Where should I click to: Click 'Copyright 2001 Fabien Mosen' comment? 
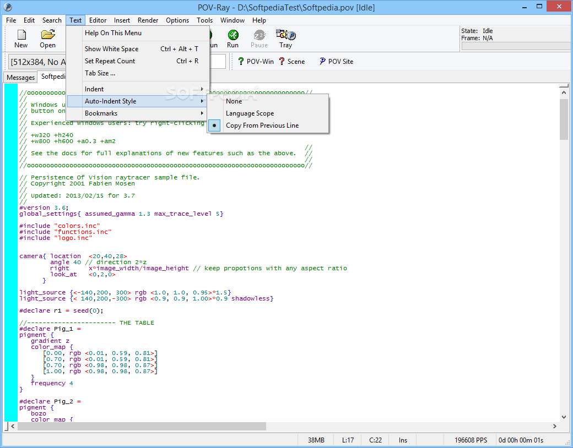[83, 184]
